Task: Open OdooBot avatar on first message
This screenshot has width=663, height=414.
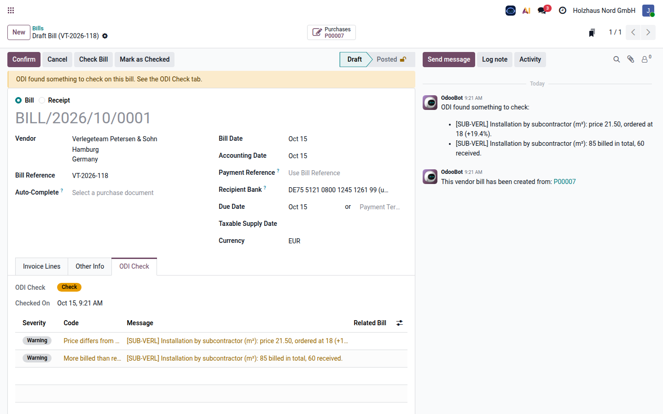Action: 430,103
